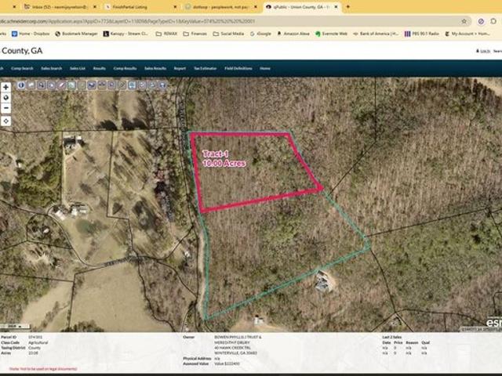The width and height of the screenshot is (502, 376).
Task: Go to Home in the navigation bar
Action: (x=265, y=68)
